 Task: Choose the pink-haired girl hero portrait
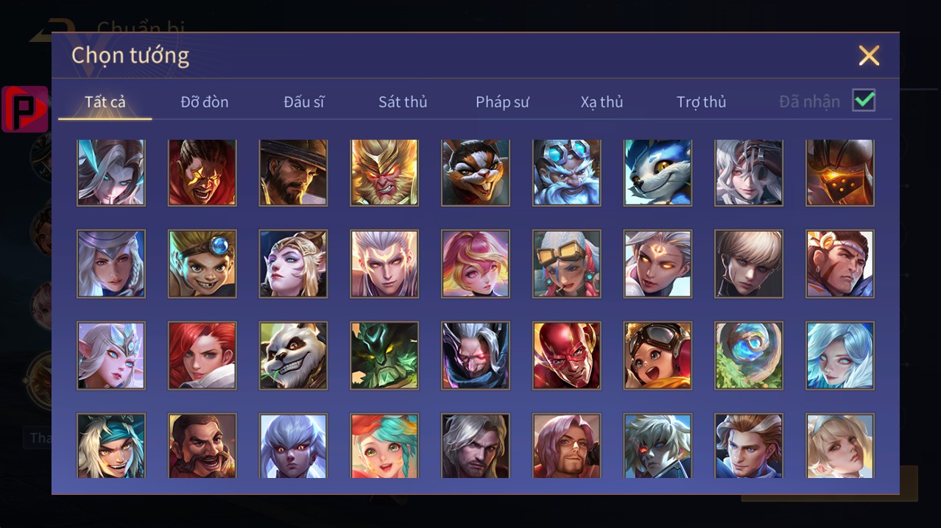(476, 264)
